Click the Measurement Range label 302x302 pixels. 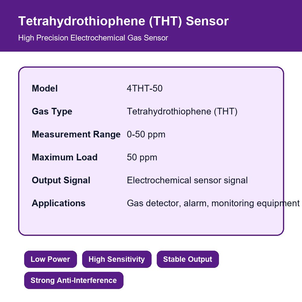[x=76, y=134]
